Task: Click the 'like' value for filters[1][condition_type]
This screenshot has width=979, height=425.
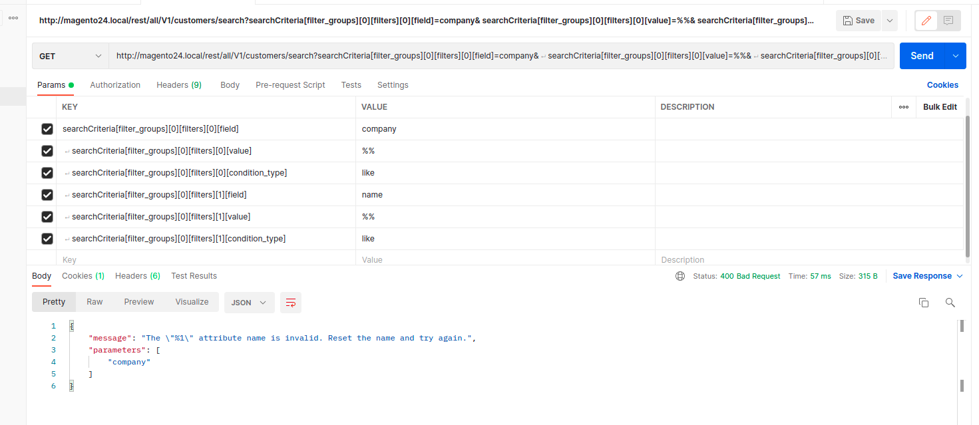Action: tap(505, 239)
